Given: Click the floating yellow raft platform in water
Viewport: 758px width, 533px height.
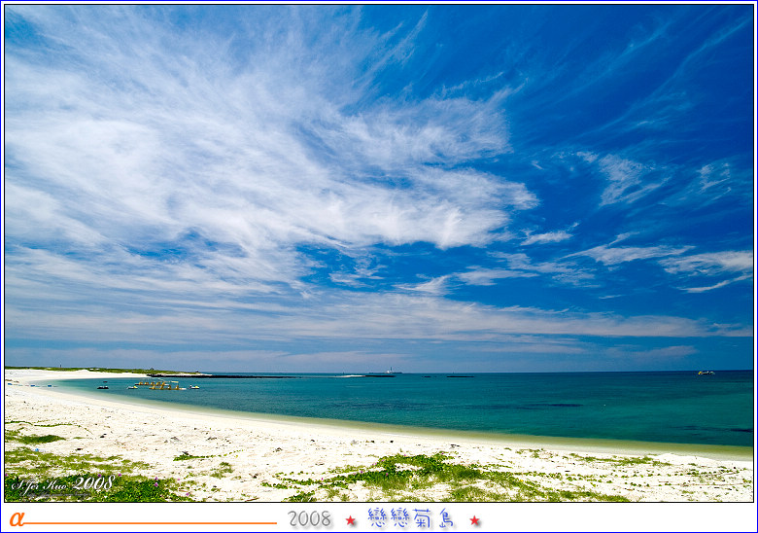Looking at the screenshot, I should click(156, 385).
